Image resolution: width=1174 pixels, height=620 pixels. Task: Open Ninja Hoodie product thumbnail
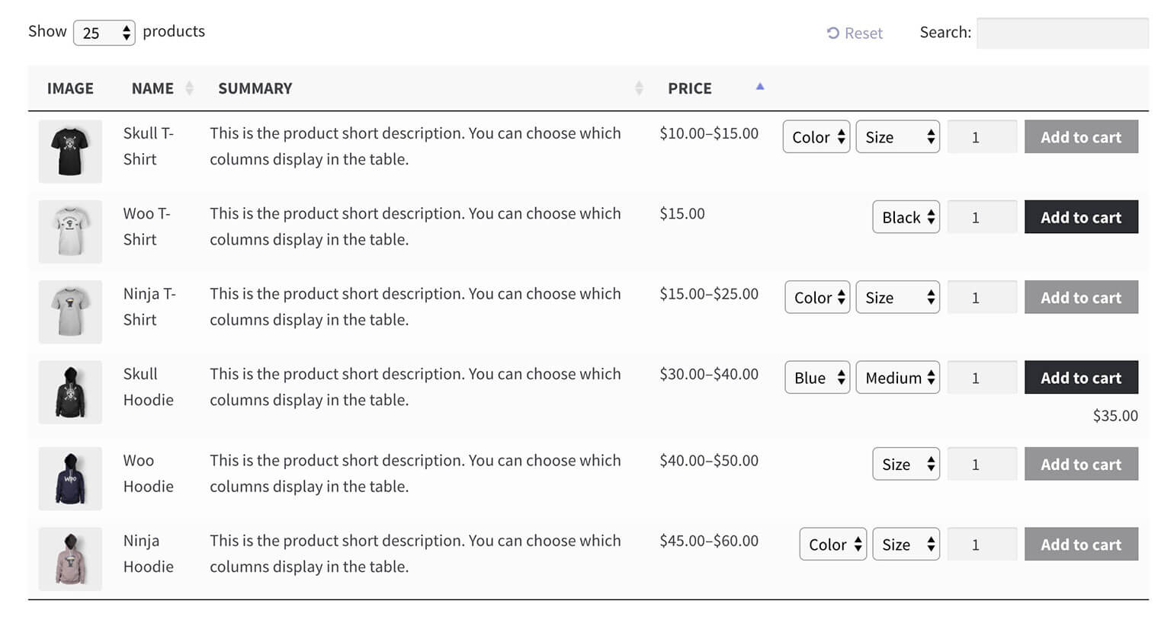(x=70, y=558)
